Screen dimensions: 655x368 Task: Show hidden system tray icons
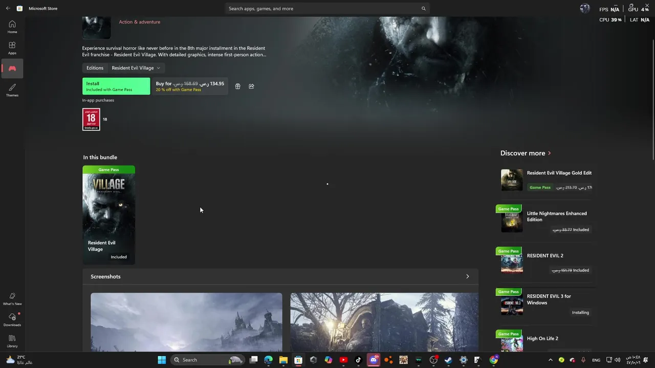coord(551,360)
